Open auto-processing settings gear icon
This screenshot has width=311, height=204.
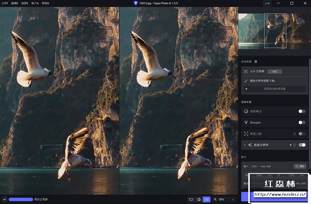[x=256, y=62]
